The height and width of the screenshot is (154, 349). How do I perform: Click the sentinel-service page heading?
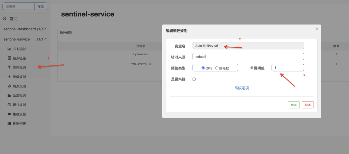(x=88, y=14)
